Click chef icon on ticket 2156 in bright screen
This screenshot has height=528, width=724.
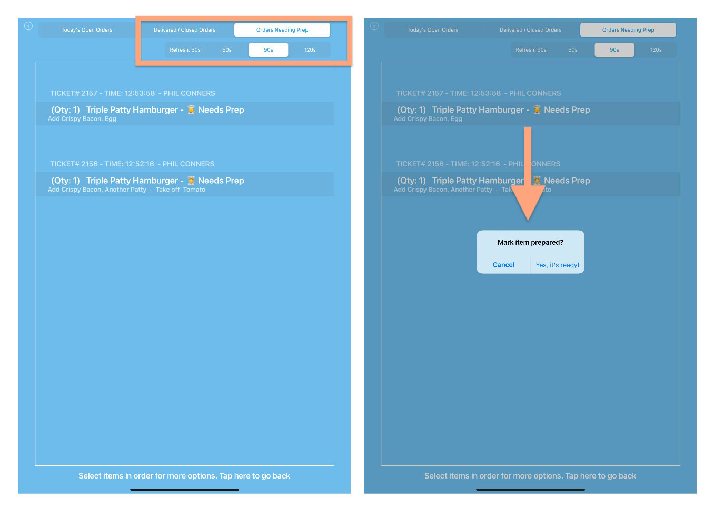click(191, 181)
